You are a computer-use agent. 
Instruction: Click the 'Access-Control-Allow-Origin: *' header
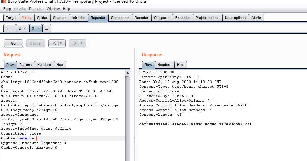click(x=174, y=101)
